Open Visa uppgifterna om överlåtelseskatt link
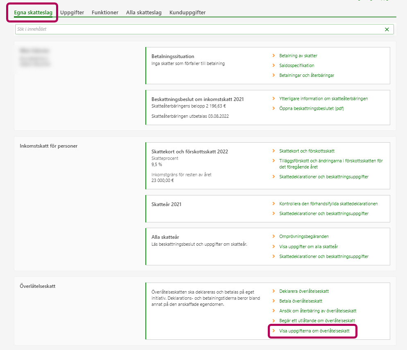 pyautogui.click(x=314, y=331)
